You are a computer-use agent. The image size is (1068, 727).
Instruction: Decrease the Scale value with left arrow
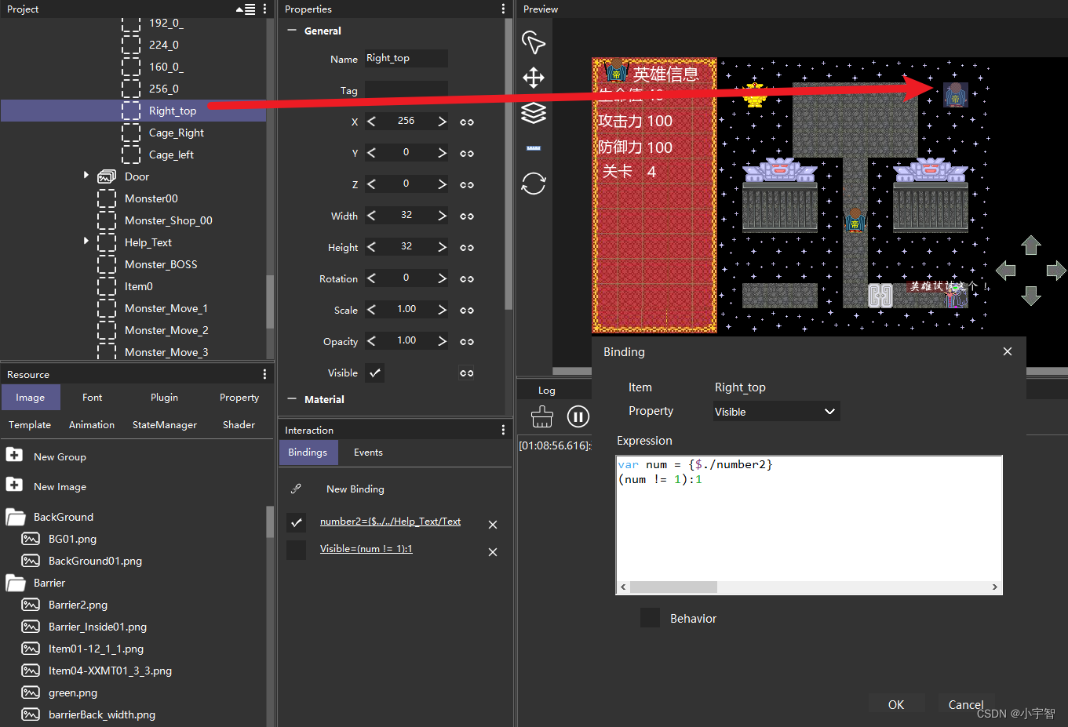click(x=371, y=310)
